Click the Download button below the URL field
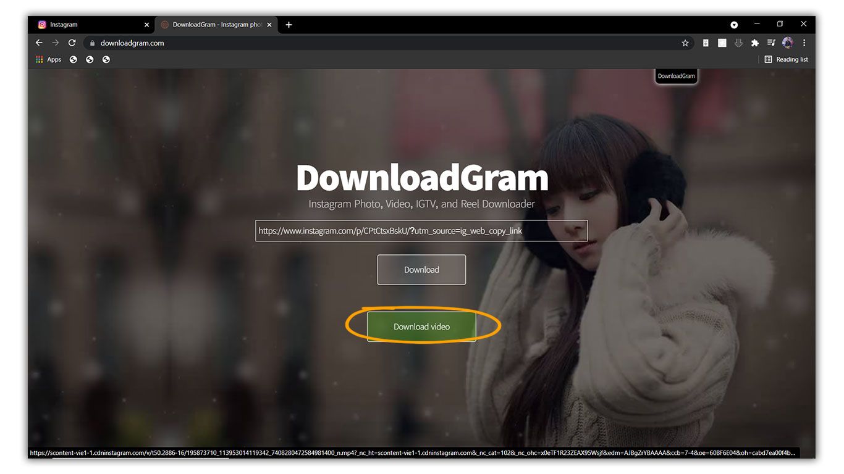This screenshot has width=844, height=474. 421,270
